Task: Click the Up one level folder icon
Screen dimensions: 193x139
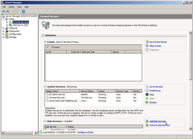Action: click(x=13, y=12)
